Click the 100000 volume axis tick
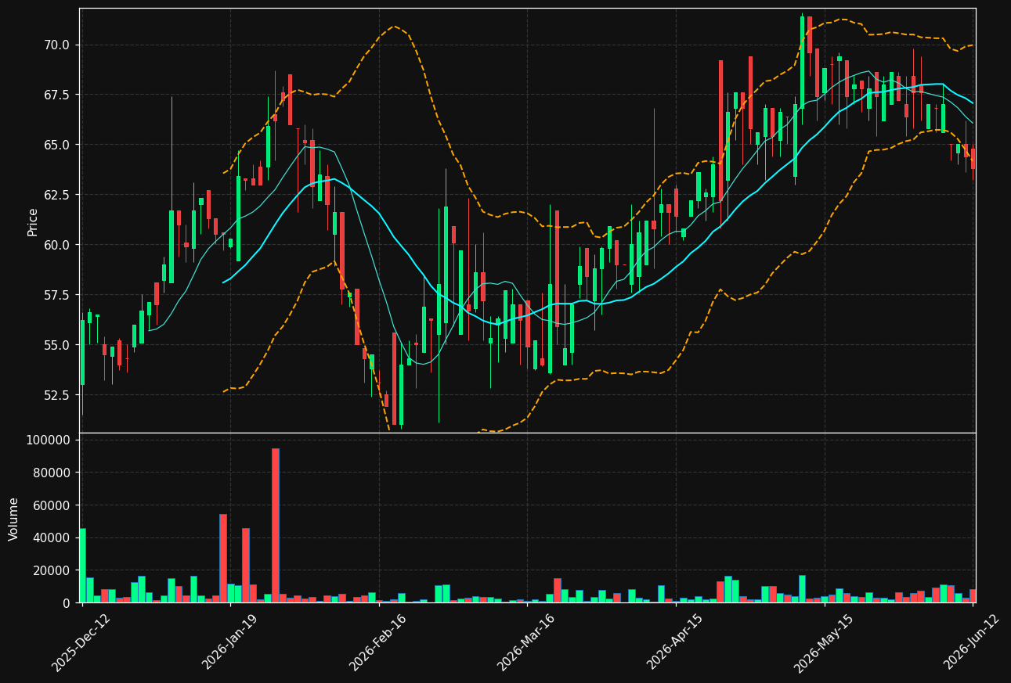Image resolution: width=1011 pixels, height=683 pixels. point(49,440)
